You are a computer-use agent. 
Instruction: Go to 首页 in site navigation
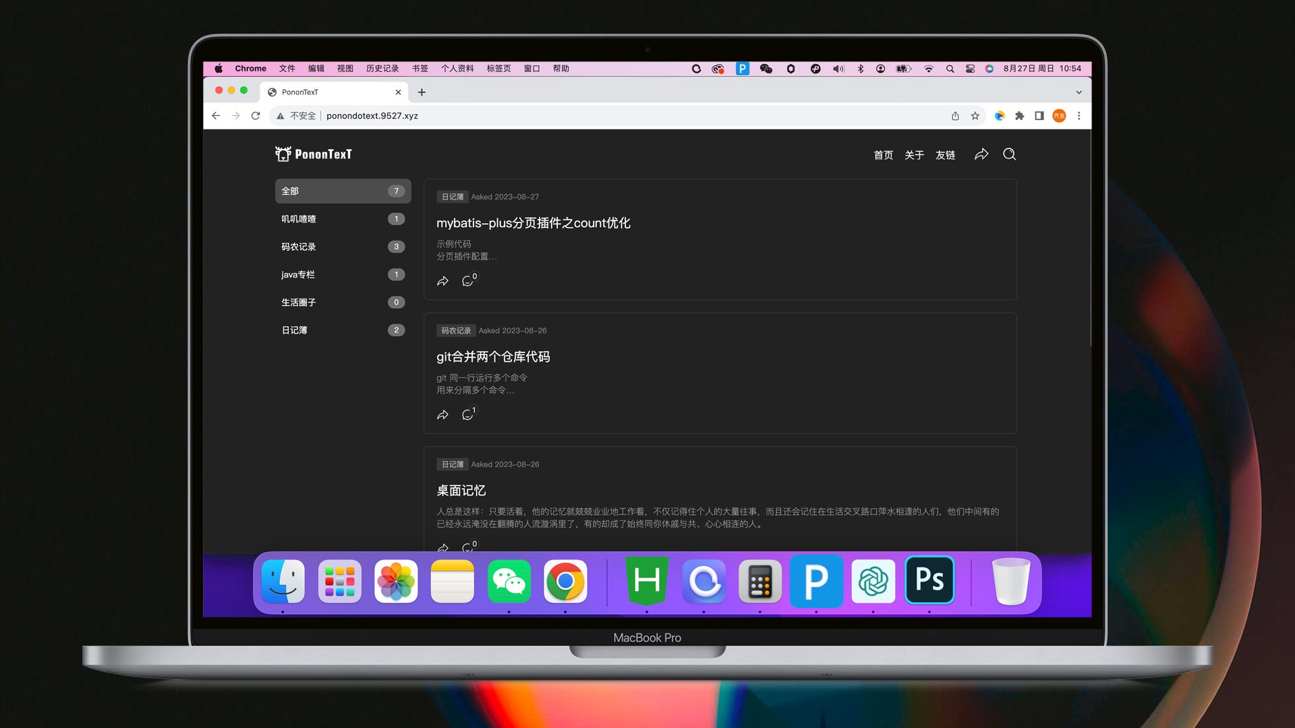[884, 155]
